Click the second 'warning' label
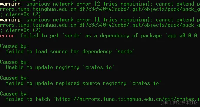The width and height of the screenshot is (200, 107). (x=10, y=20)
